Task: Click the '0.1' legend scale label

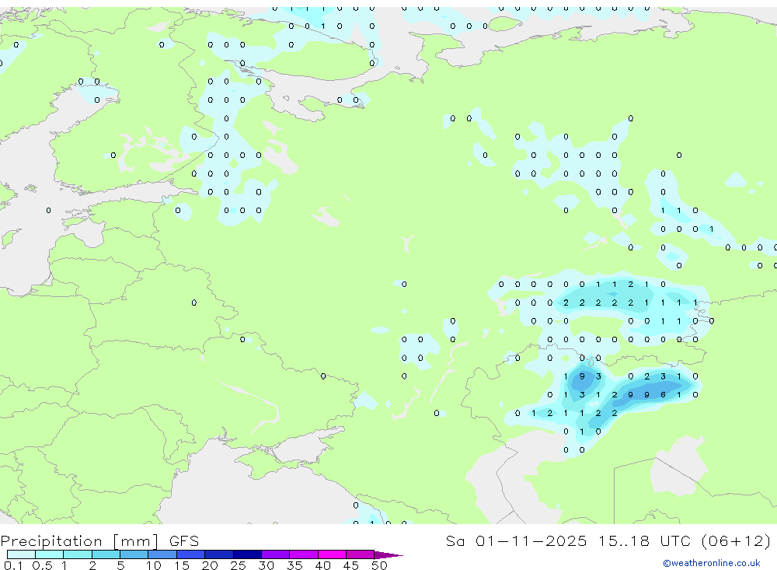Action: tap(13, 565)
